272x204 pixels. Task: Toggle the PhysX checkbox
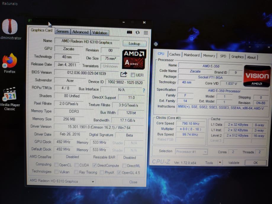[x=102, y=172]
